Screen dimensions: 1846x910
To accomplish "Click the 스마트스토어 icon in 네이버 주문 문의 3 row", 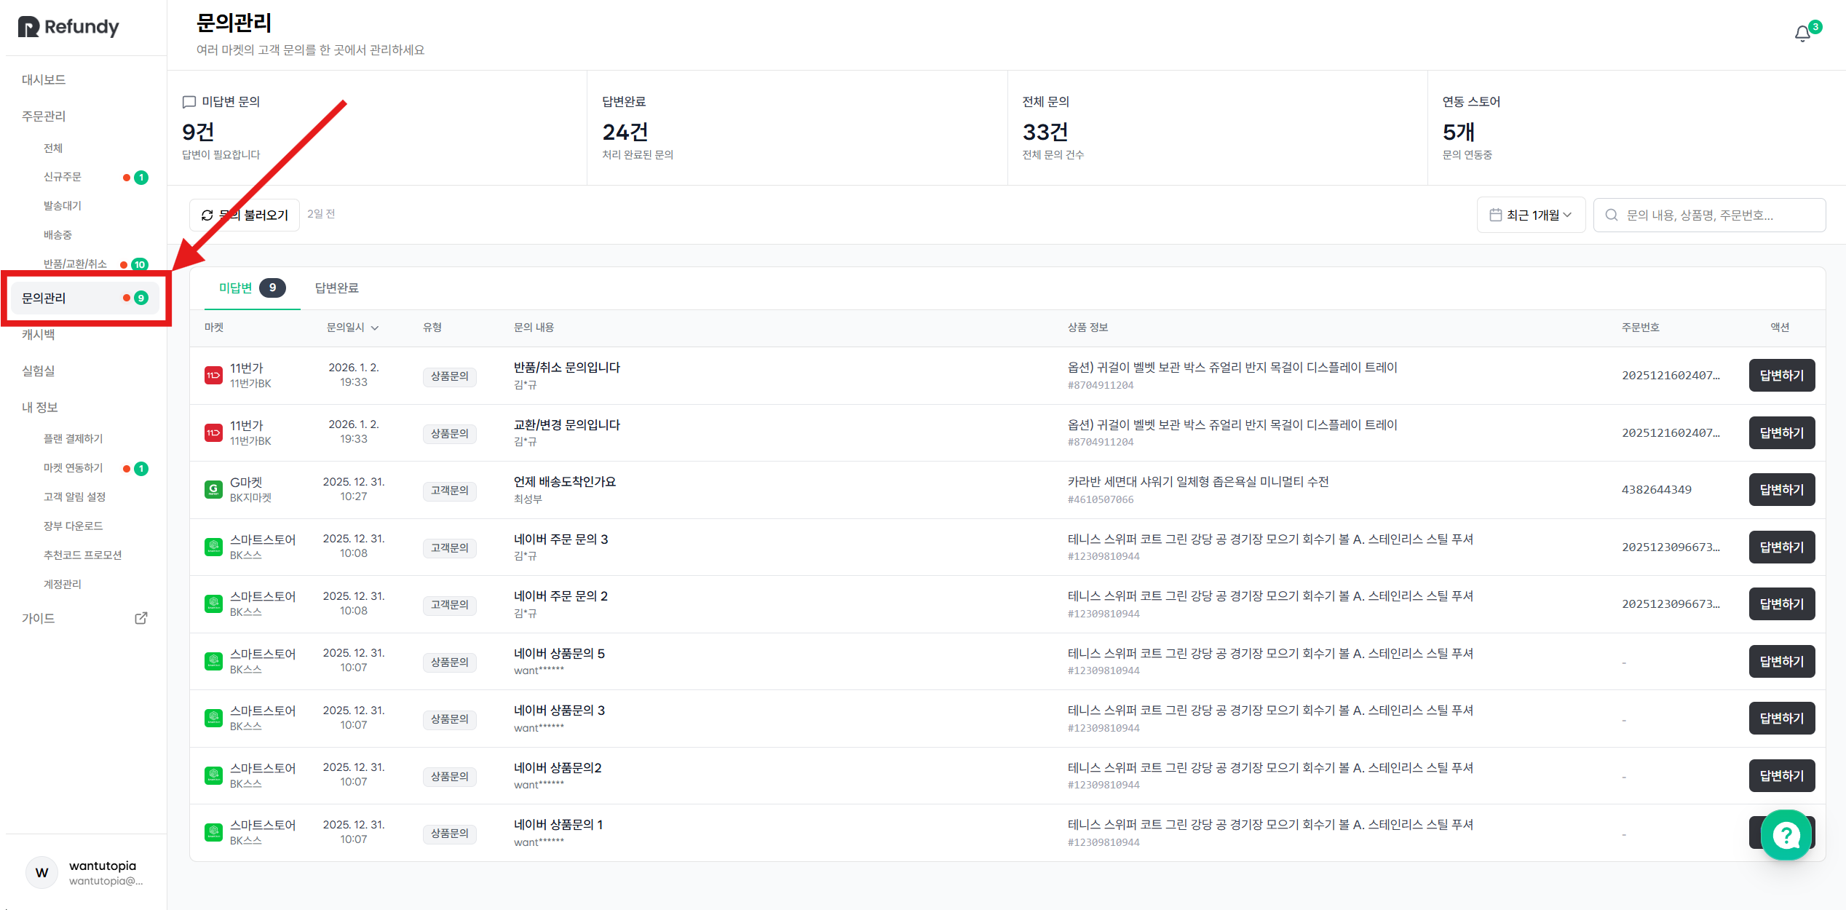I will (213, 547).
